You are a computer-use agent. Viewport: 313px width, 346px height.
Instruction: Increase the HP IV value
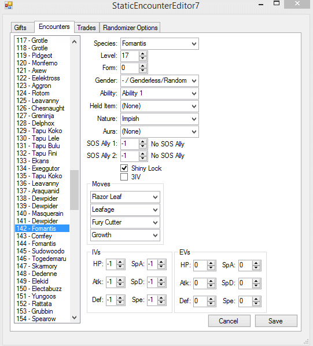(120, 262)
